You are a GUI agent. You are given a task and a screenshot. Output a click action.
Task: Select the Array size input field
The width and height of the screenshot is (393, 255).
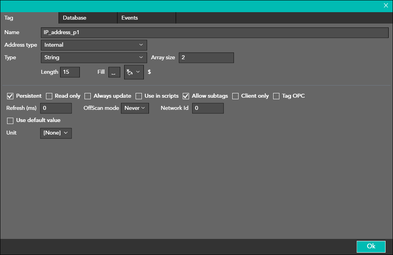(206, 58)
